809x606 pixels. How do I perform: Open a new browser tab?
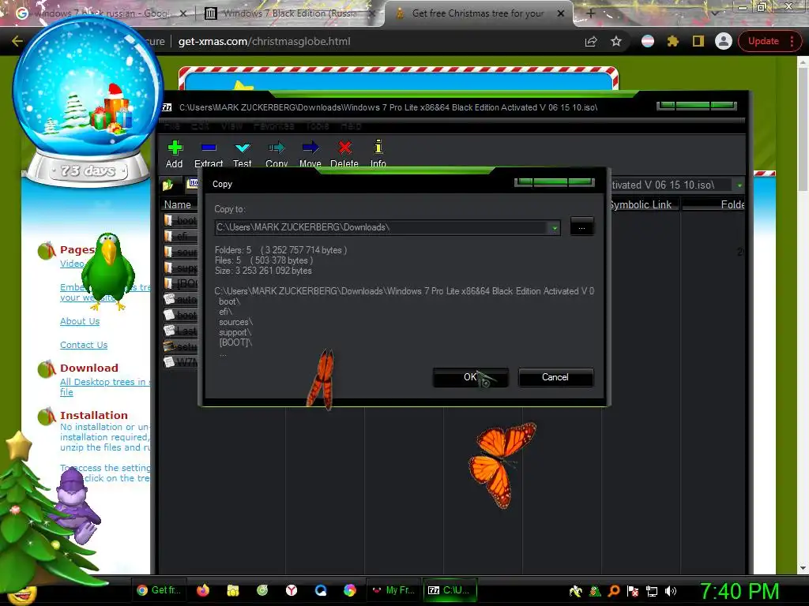pos(591,13)
